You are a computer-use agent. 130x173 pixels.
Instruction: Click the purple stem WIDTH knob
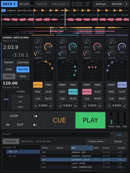click(x=112, y=52)
